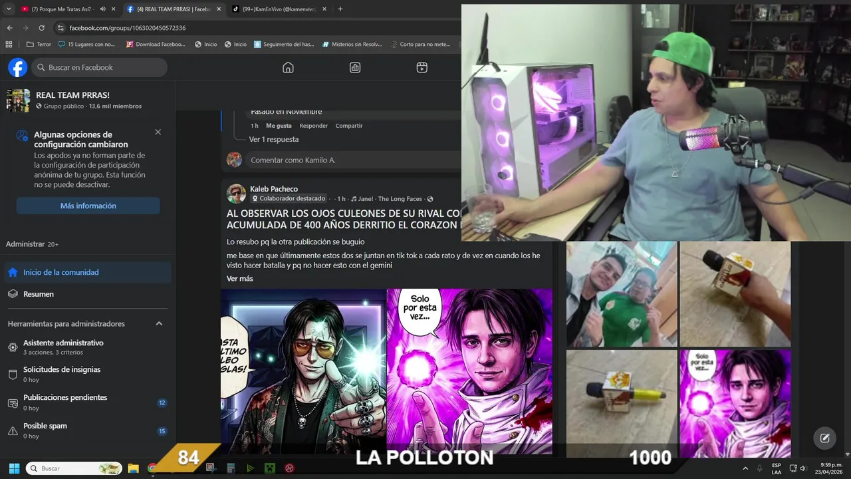Click the Comentar como Kamilo A. field

[353, 160]
